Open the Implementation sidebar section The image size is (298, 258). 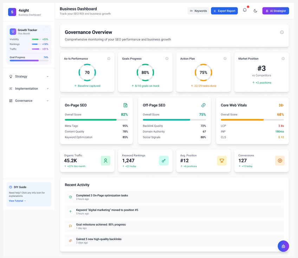(x=29, y=89)
